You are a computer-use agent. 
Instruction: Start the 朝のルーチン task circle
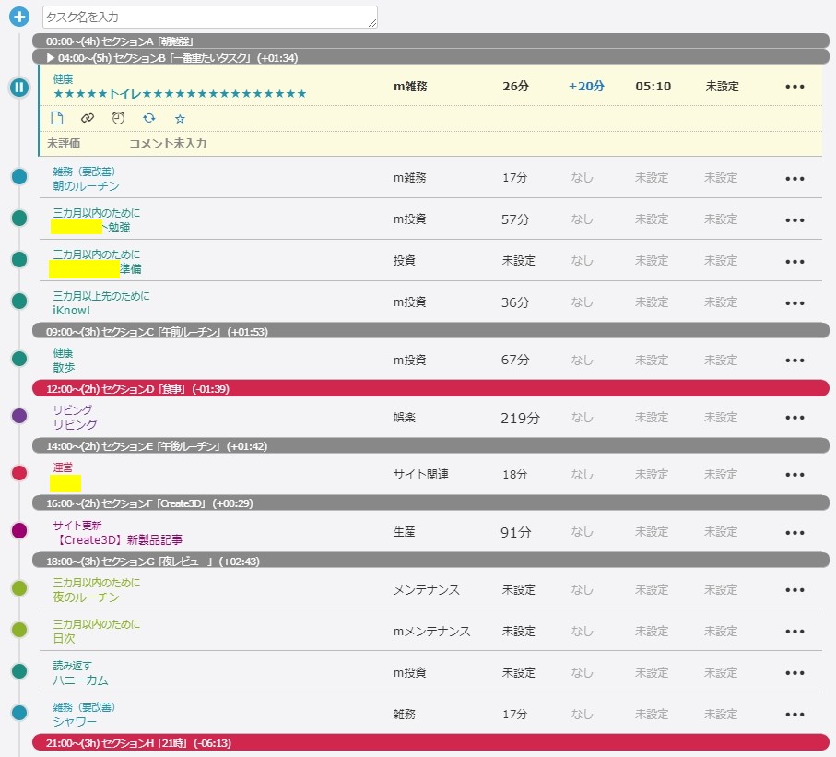click(x=19, y=177)
